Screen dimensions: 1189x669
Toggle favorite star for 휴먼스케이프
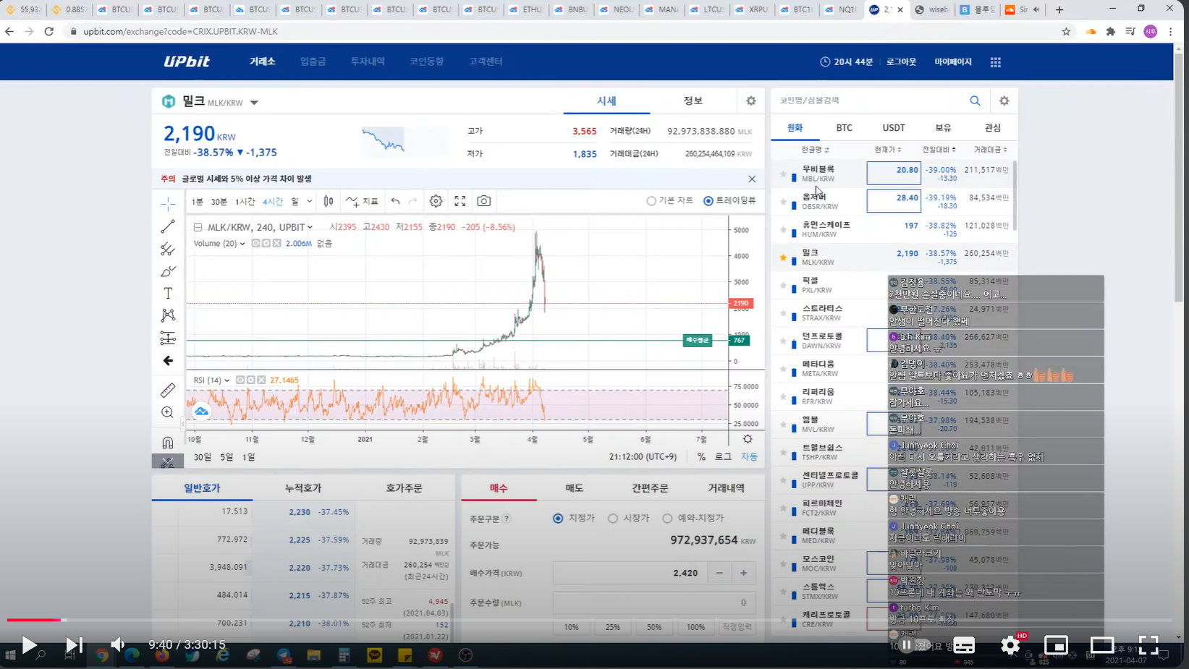(783, 230)
